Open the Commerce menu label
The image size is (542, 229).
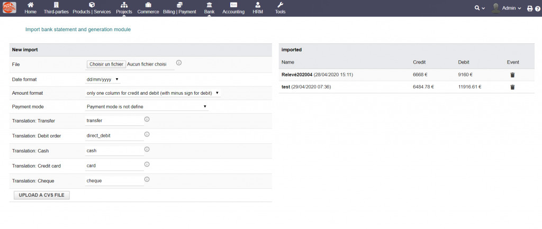pos(148,12)
